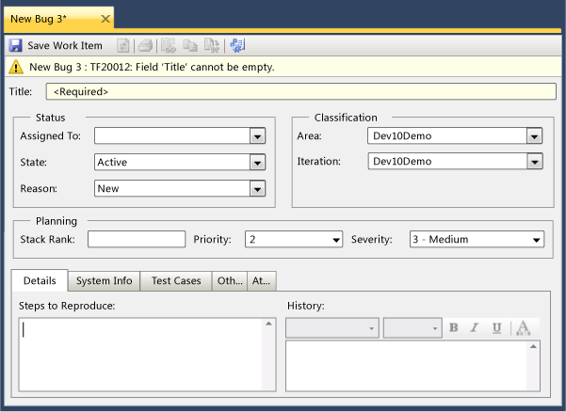The image size is (566, 412).
Task: Open the State dropdown showing Active
Action: pos(257,163)
